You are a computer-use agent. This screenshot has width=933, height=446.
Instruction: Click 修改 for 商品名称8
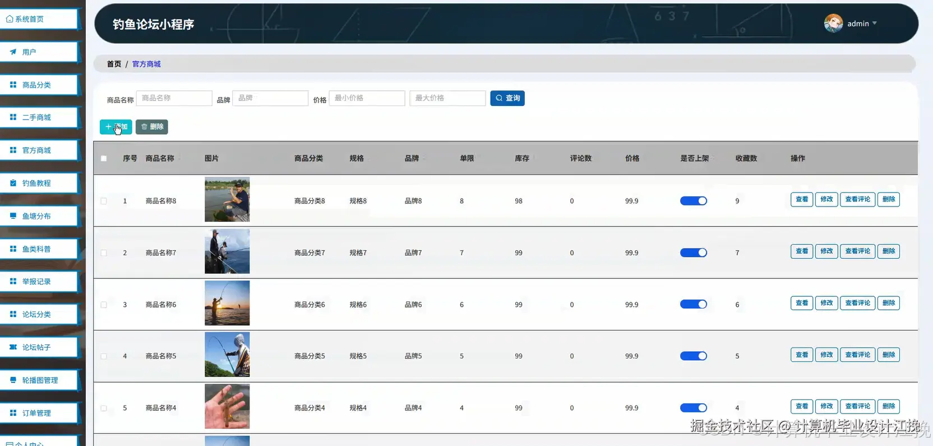click(826, 199)
